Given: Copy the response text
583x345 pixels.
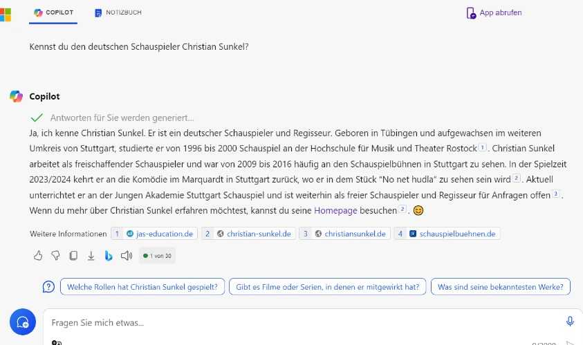Looking at the screenshot, I should 73,255.
